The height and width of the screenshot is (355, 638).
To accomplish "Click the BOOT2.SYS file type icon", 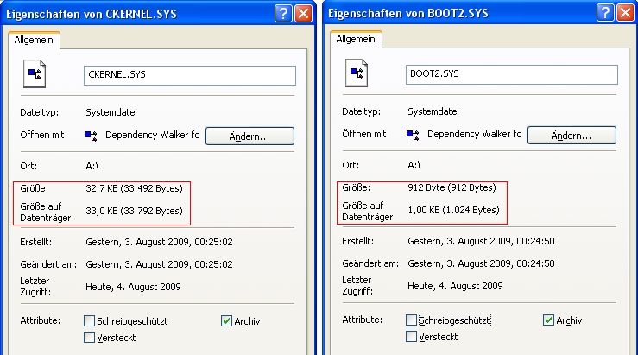I will click(357, 73).
